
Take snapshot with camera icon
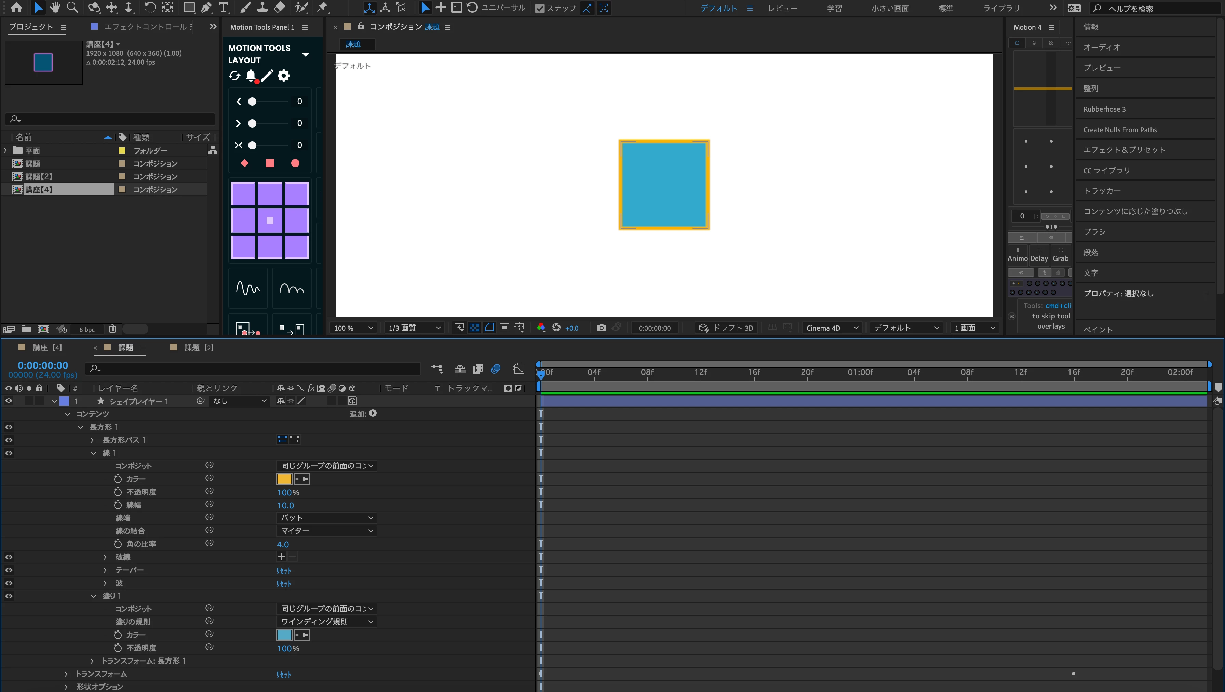coord(601,328)
